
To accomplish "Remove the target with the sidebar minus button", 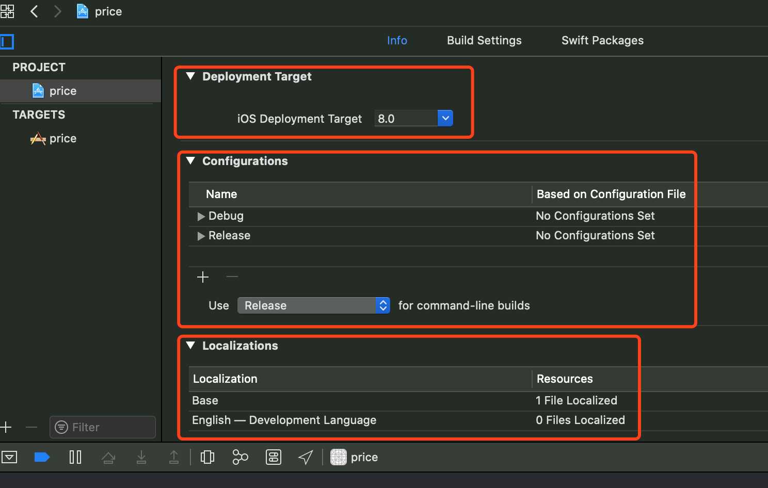I will [x=31, y=427].
